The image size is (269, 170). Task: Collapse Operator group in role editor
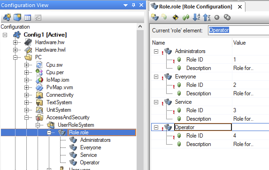pyautogui.click(x=156, y=127)
